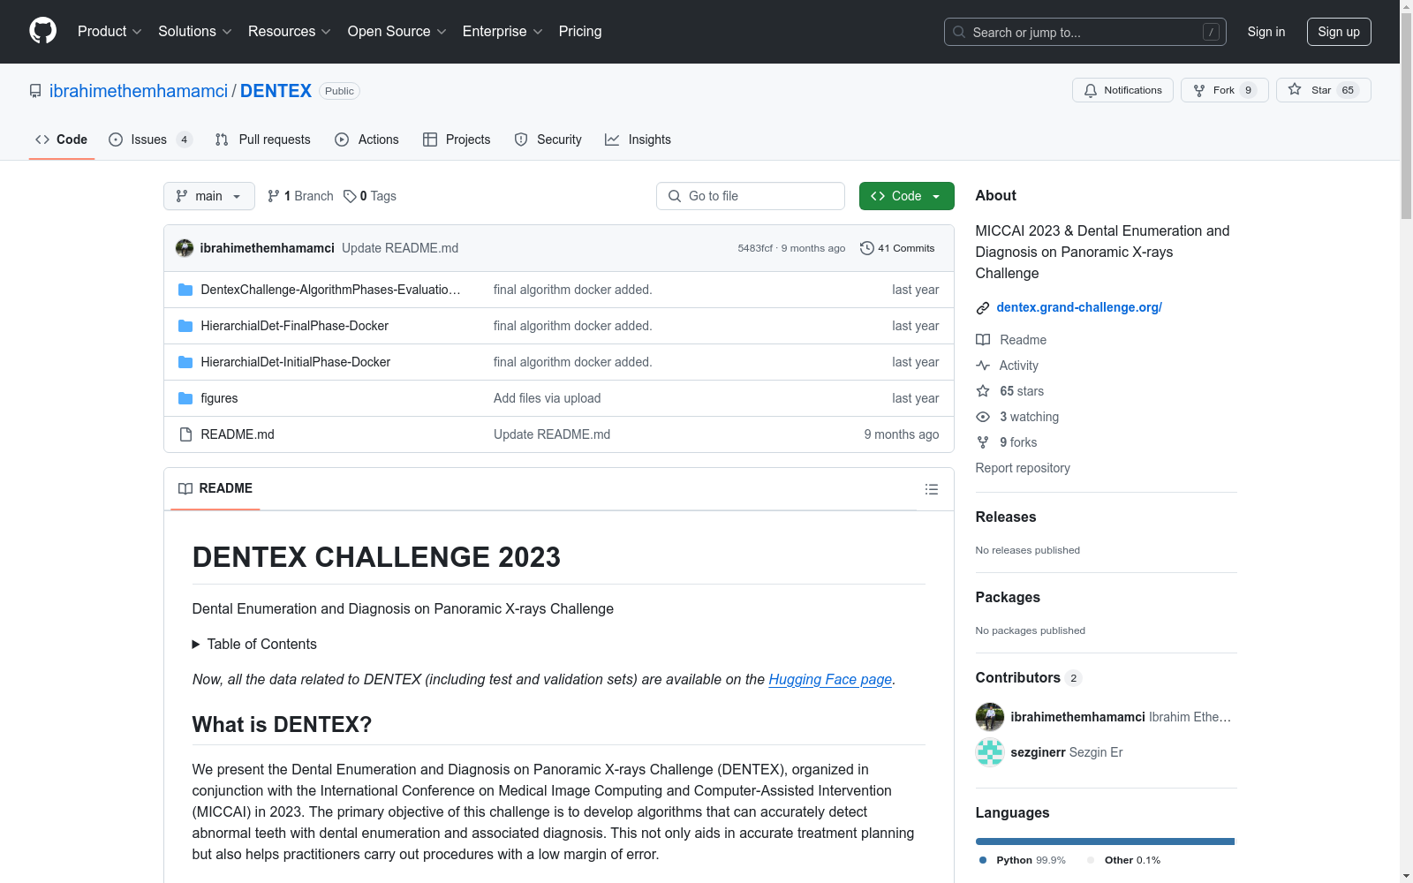
Task: Click the 5483fcf commit hash
Action: tap(755, 248)
